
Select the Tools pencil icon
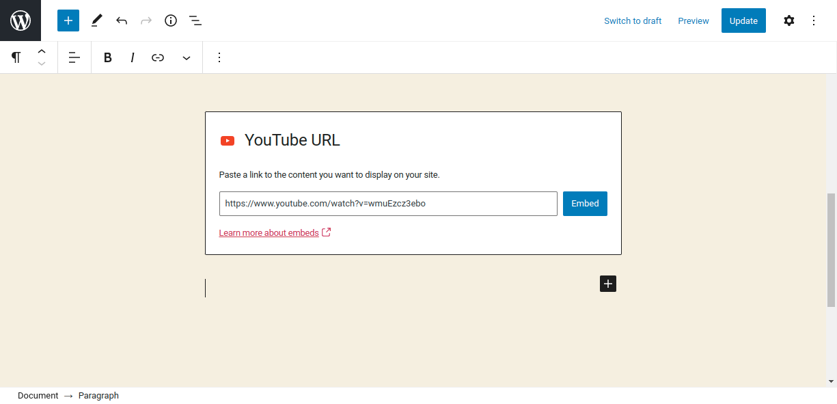(x=96, y=21)
